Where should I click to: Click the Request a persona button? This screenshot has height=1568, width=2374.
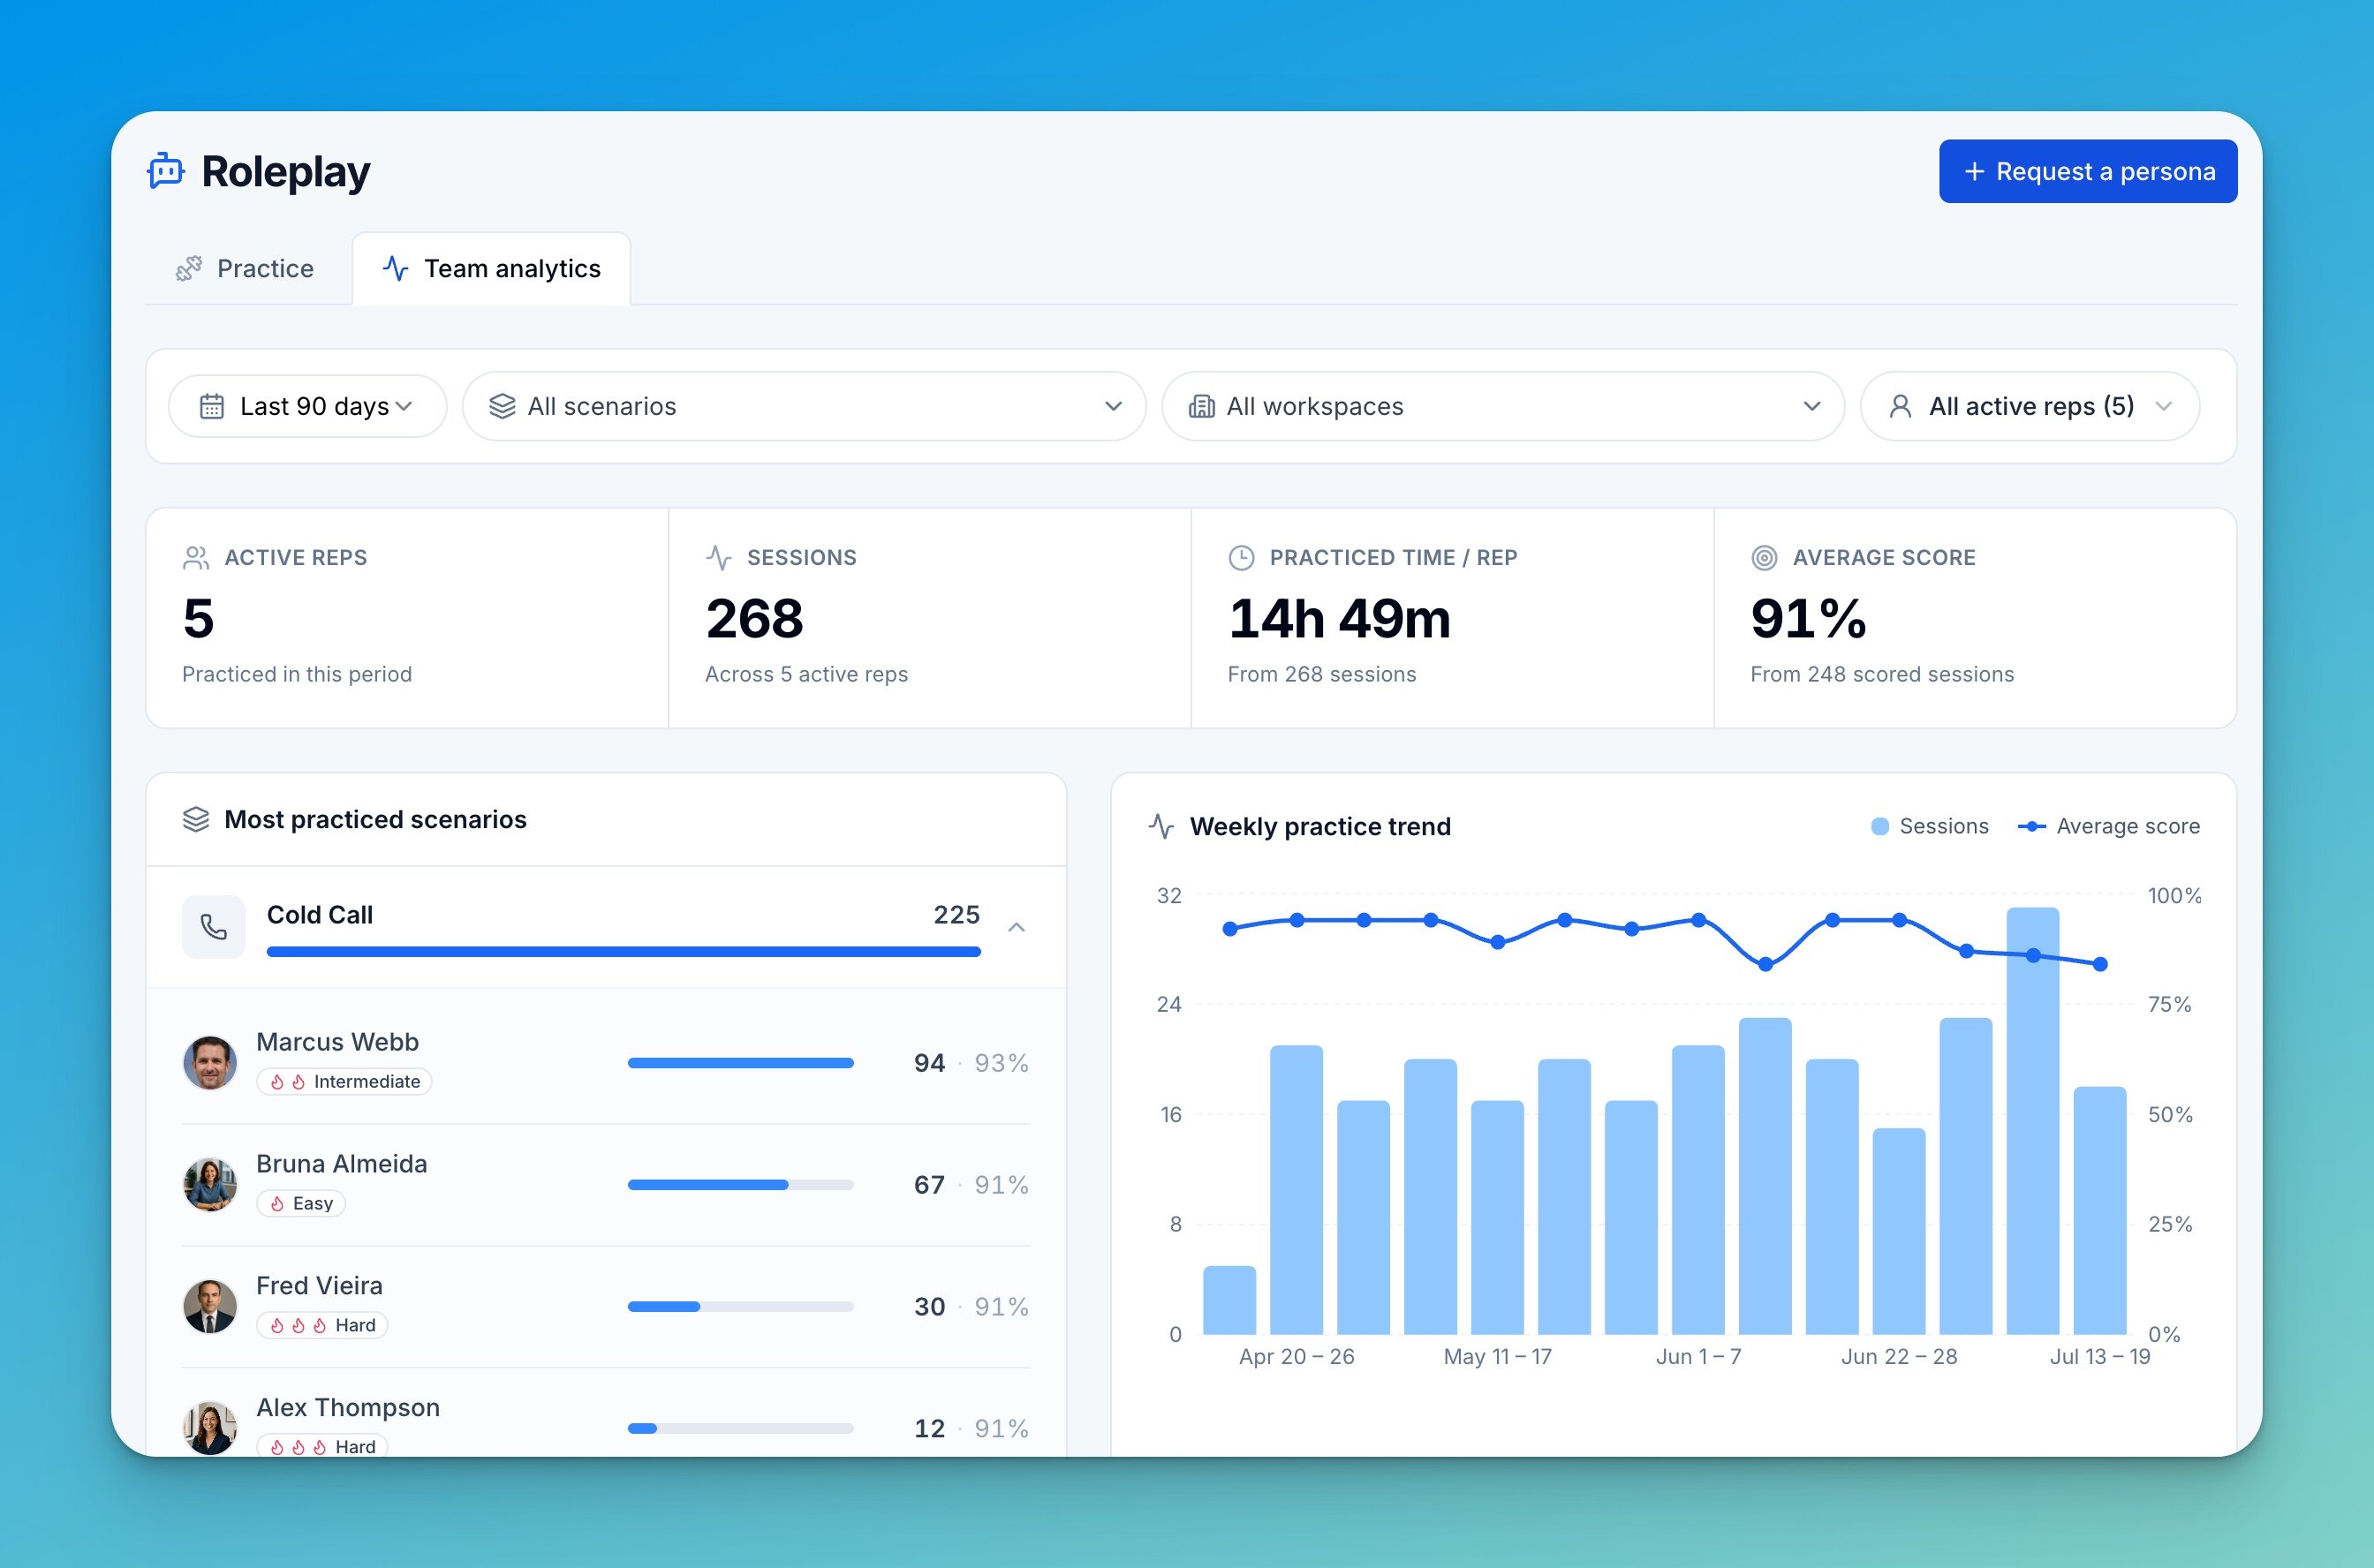point(2088,171)
